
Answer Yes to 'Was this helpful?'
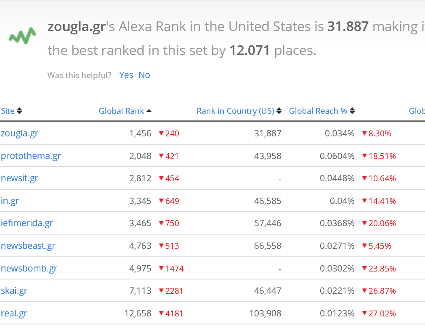click(126, 75)
